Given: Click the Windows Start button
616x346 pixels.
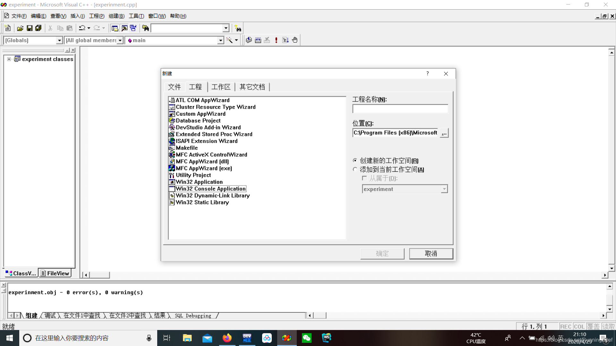Looking at the screenshot, I should [x=10, y=338].
